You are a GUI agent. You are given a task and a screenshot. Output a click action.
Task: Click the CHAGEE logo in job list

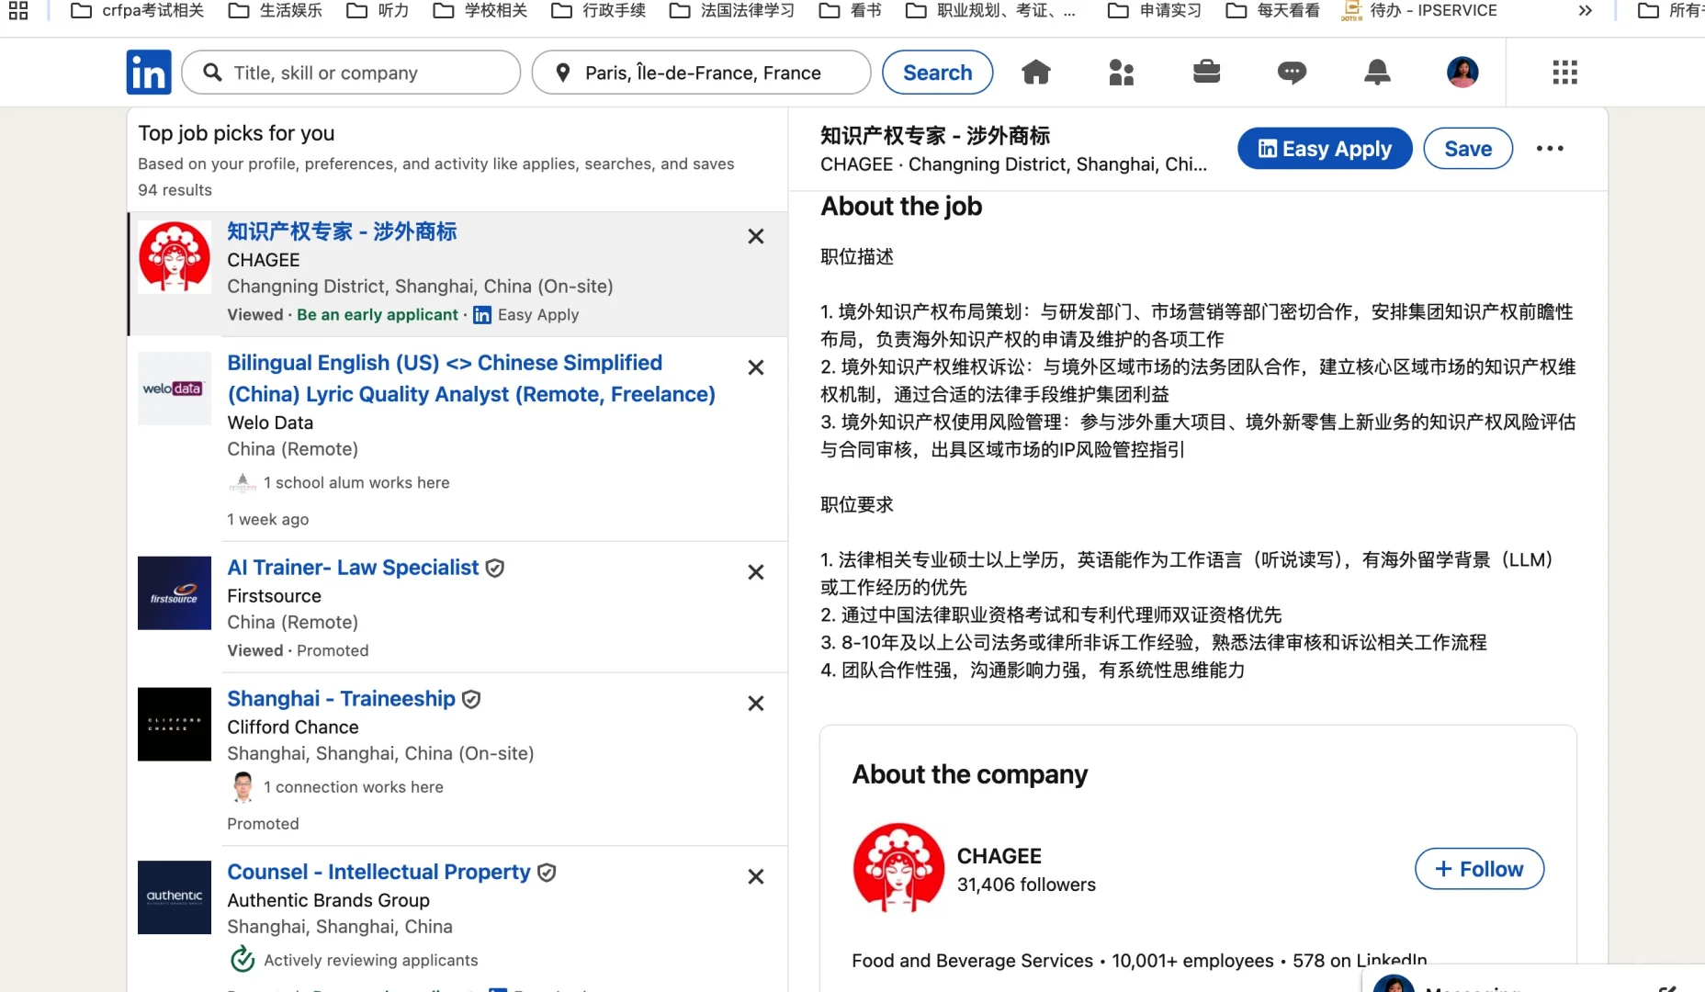[x=175, y=257]
